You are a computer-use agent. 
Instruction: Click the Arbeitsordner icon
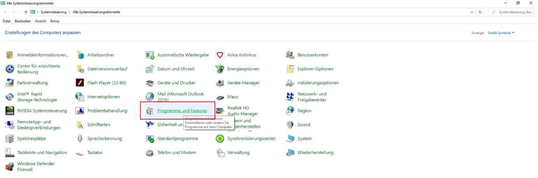80,55
